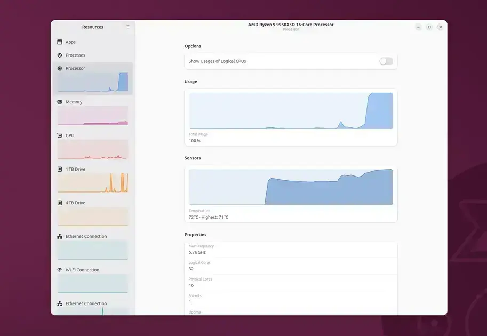Click the Processor chip icon
Image resolution: width=487 pixels, height=336 pixels.
click(60, 68)
